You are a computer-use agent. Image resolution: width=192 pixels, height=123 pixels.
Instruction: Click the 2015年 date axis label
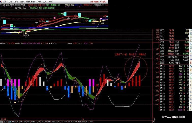click(3, 119)
